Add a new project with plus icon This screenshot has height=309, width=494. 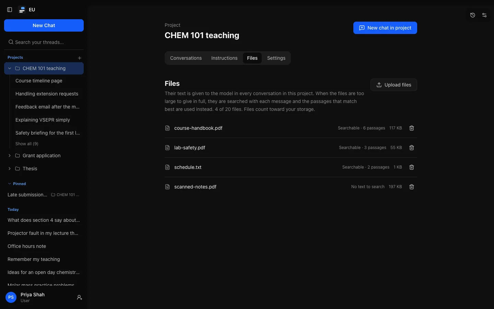(x=80, y=58)
